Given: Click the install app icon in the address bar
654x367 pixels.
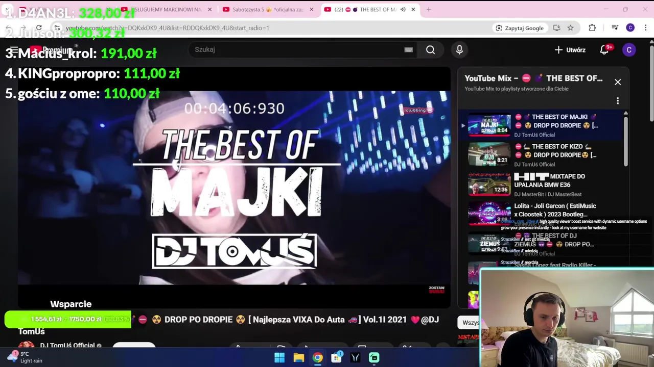Looking at the screenshot, I should (x=556, y=28).
